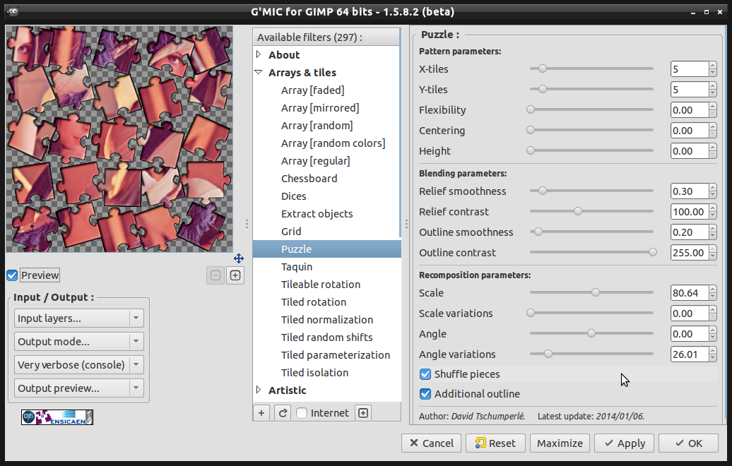Image resolution: width=732 pixels, height=466 pixels.
Task: Collapse the Arrays & tiles category
Action: coord(259,72)
